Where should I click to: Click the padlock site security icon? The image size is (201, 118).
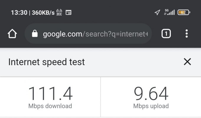tap(35, 34)
